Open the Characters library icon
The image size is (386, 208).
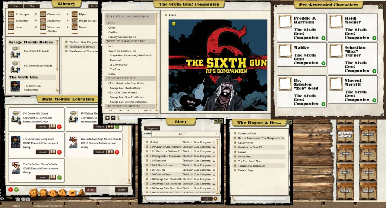point(43,14)
